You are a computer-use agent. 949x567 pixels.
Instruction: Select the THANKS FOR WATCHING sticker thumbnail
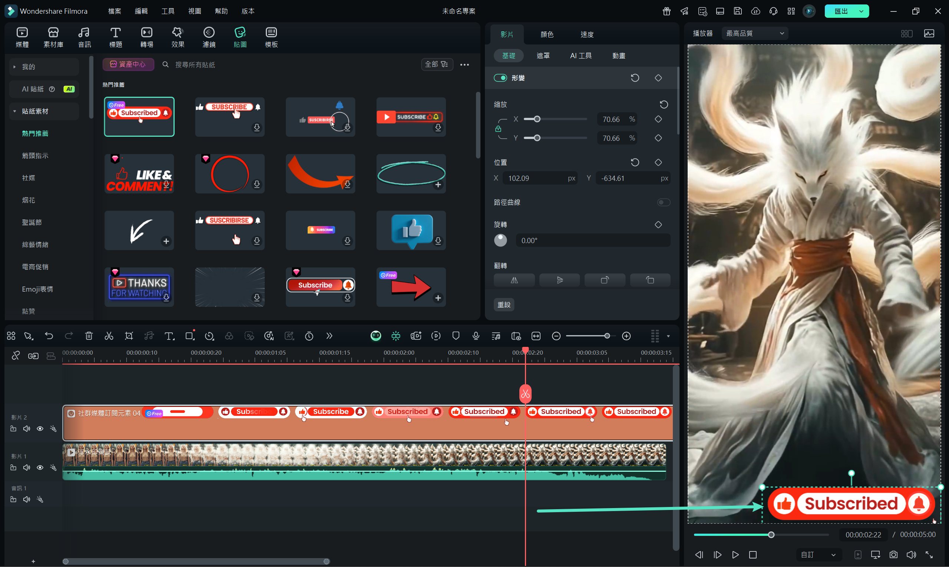pos(139,287)
